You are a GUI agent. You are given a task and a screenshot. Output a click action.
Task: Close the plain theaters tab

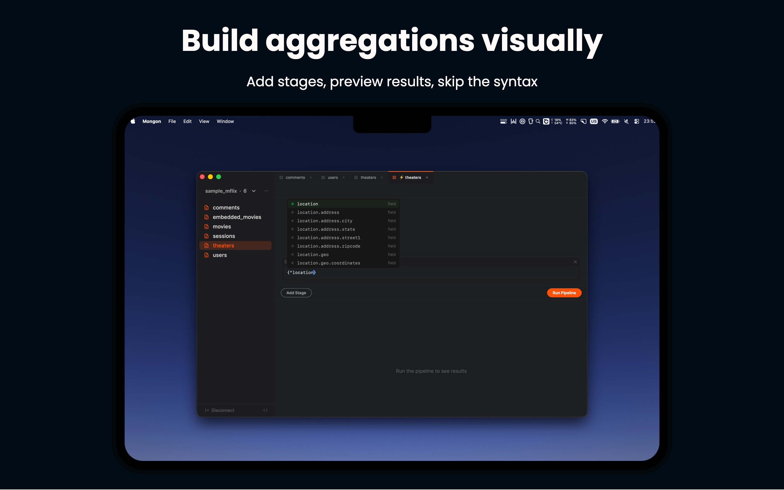click(382, 177)
